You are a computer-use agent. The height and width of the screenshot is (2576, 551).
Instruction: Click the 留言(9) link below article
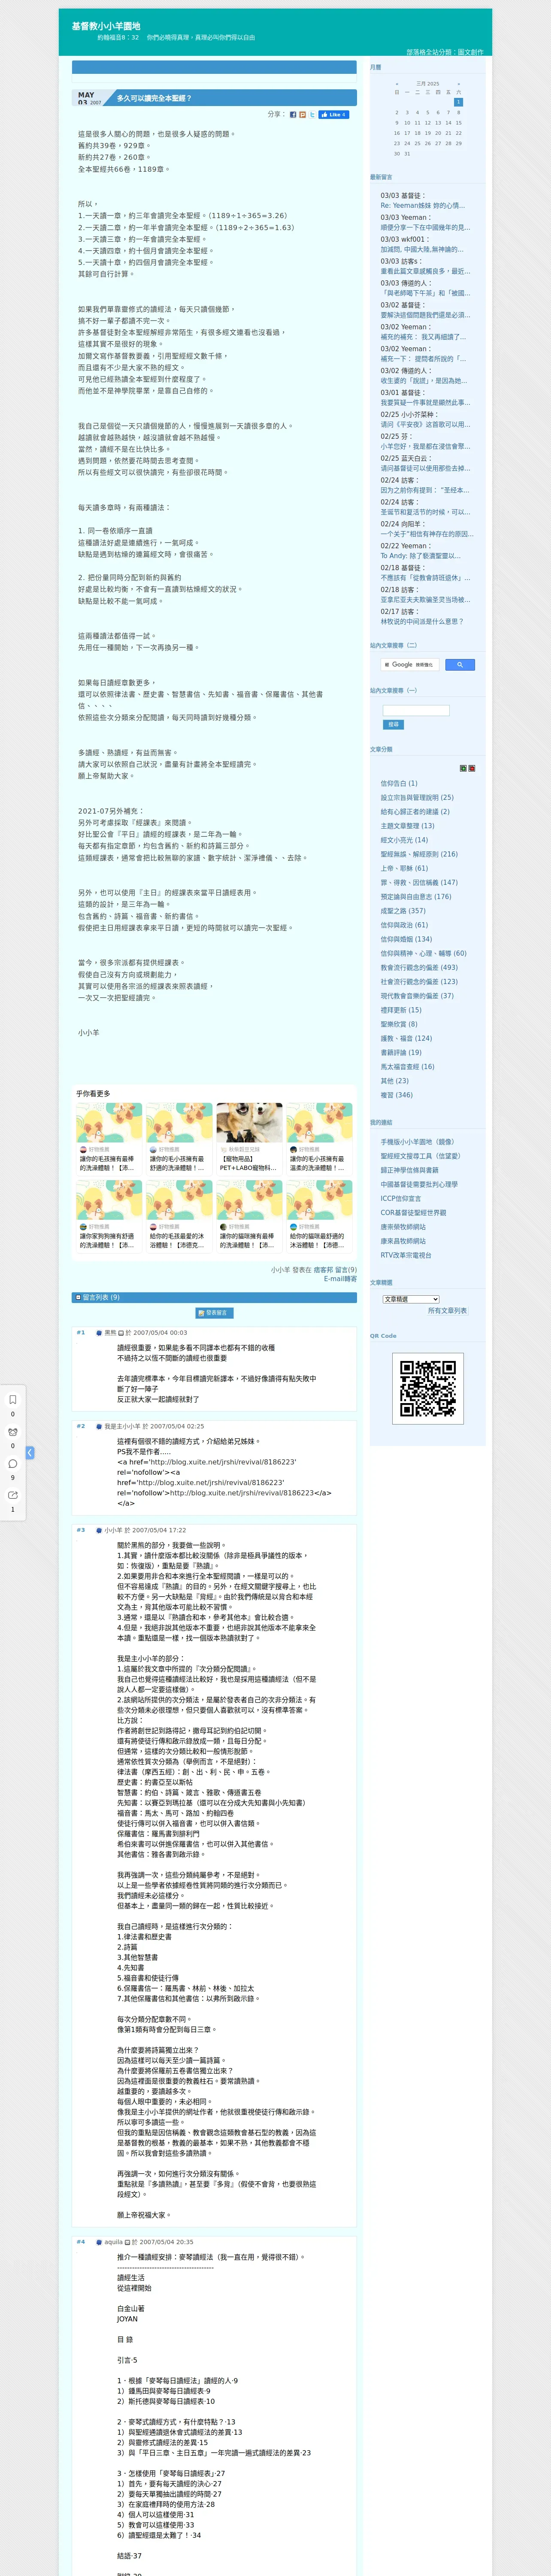tap(346, 1270)
